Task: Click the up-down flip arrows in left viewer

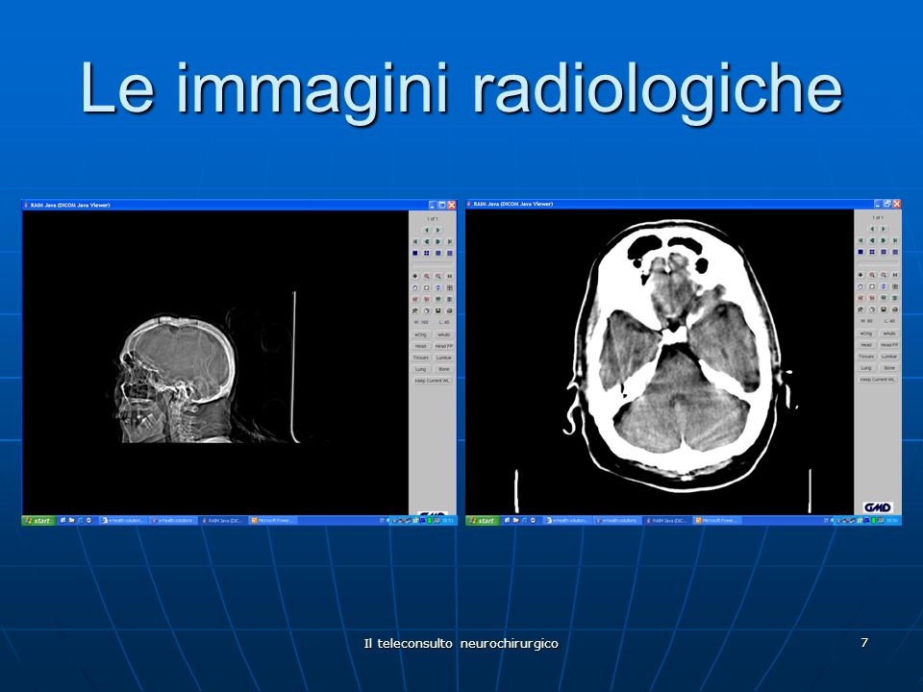Action: (438, 287)
